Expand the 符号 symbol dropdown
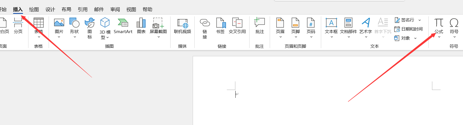Screen dimensions: 463x125 [x=454, y=37]
